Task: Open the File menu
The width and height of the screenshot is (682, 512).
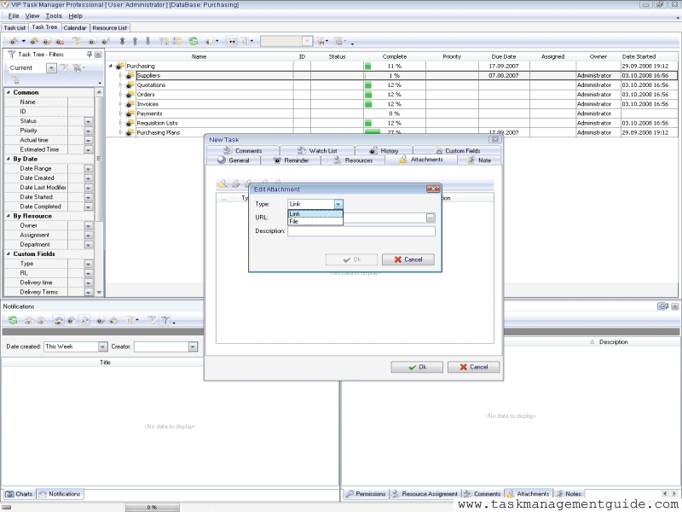Action: (x=14, y=15)
